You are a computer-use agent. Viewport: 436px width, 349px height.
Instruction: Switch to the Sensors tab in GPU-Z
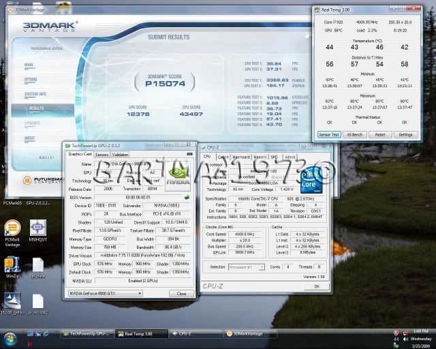point(102,155)
